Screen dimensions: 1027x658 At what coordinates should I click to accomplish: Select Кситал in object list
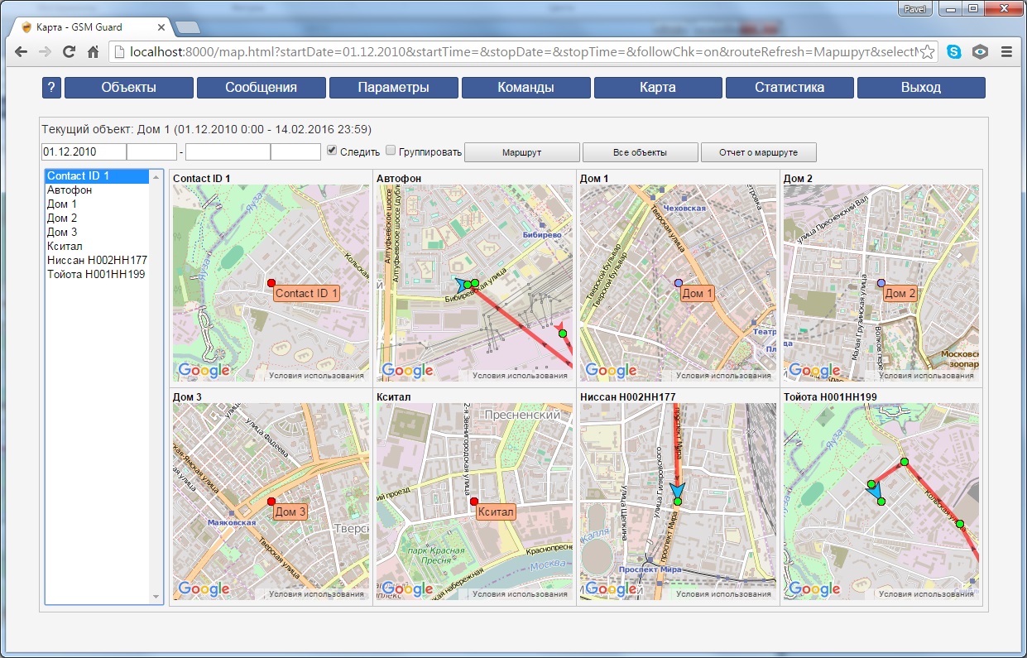coord(98,247)
